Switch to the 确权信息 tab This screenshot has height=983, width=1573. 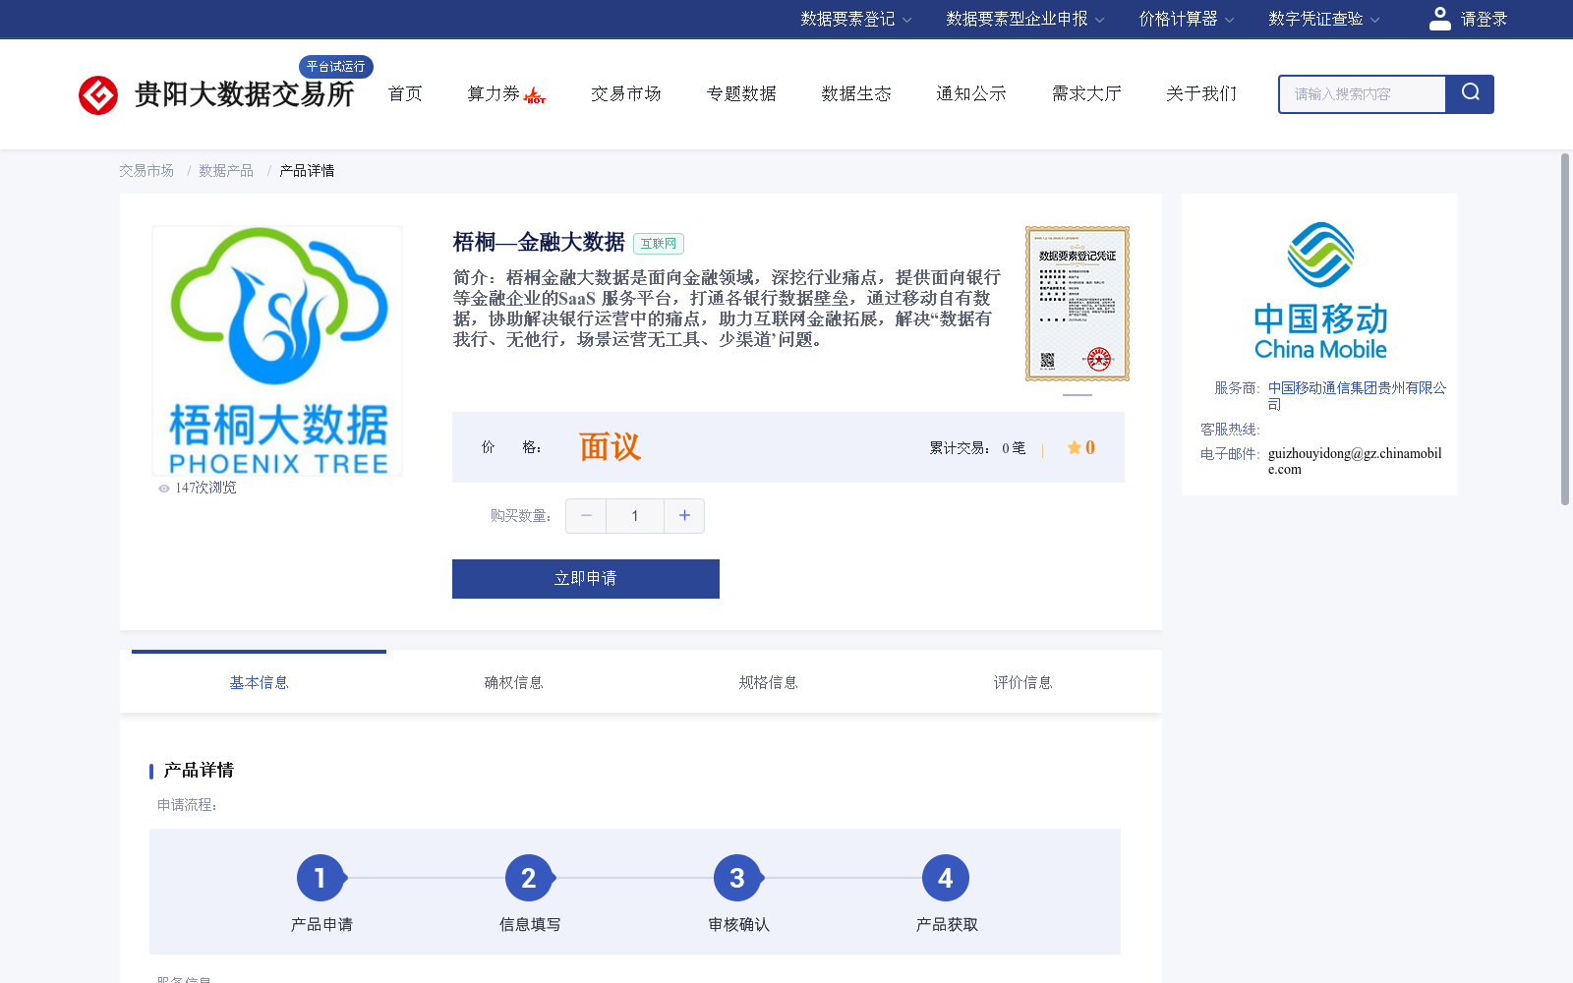[513, 682]
